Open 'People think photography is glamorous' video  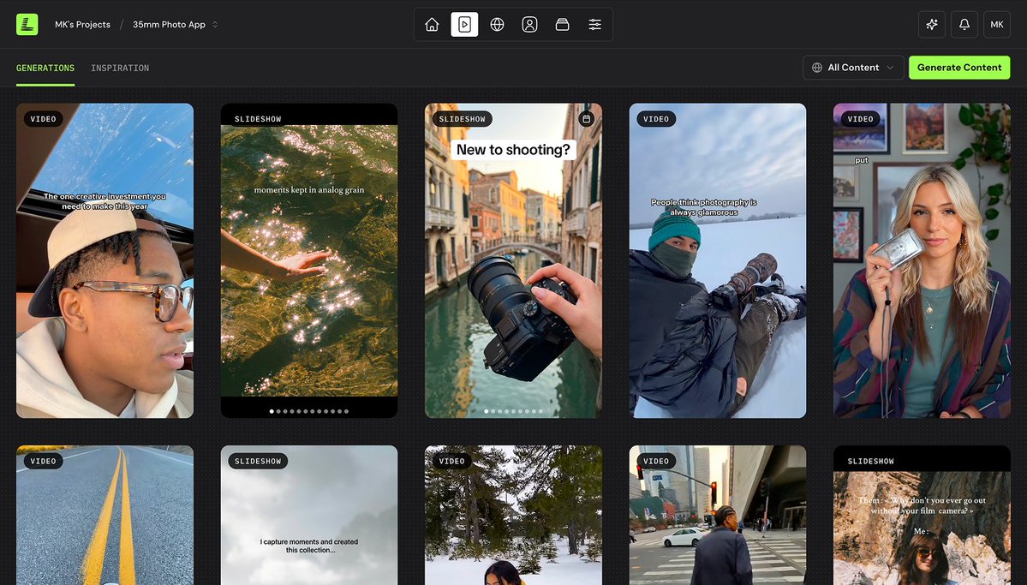(718, 260)
